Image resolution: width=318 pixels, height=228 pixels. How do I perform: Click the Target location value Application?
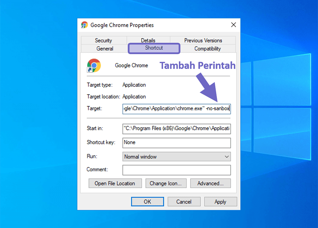[134, 97]
